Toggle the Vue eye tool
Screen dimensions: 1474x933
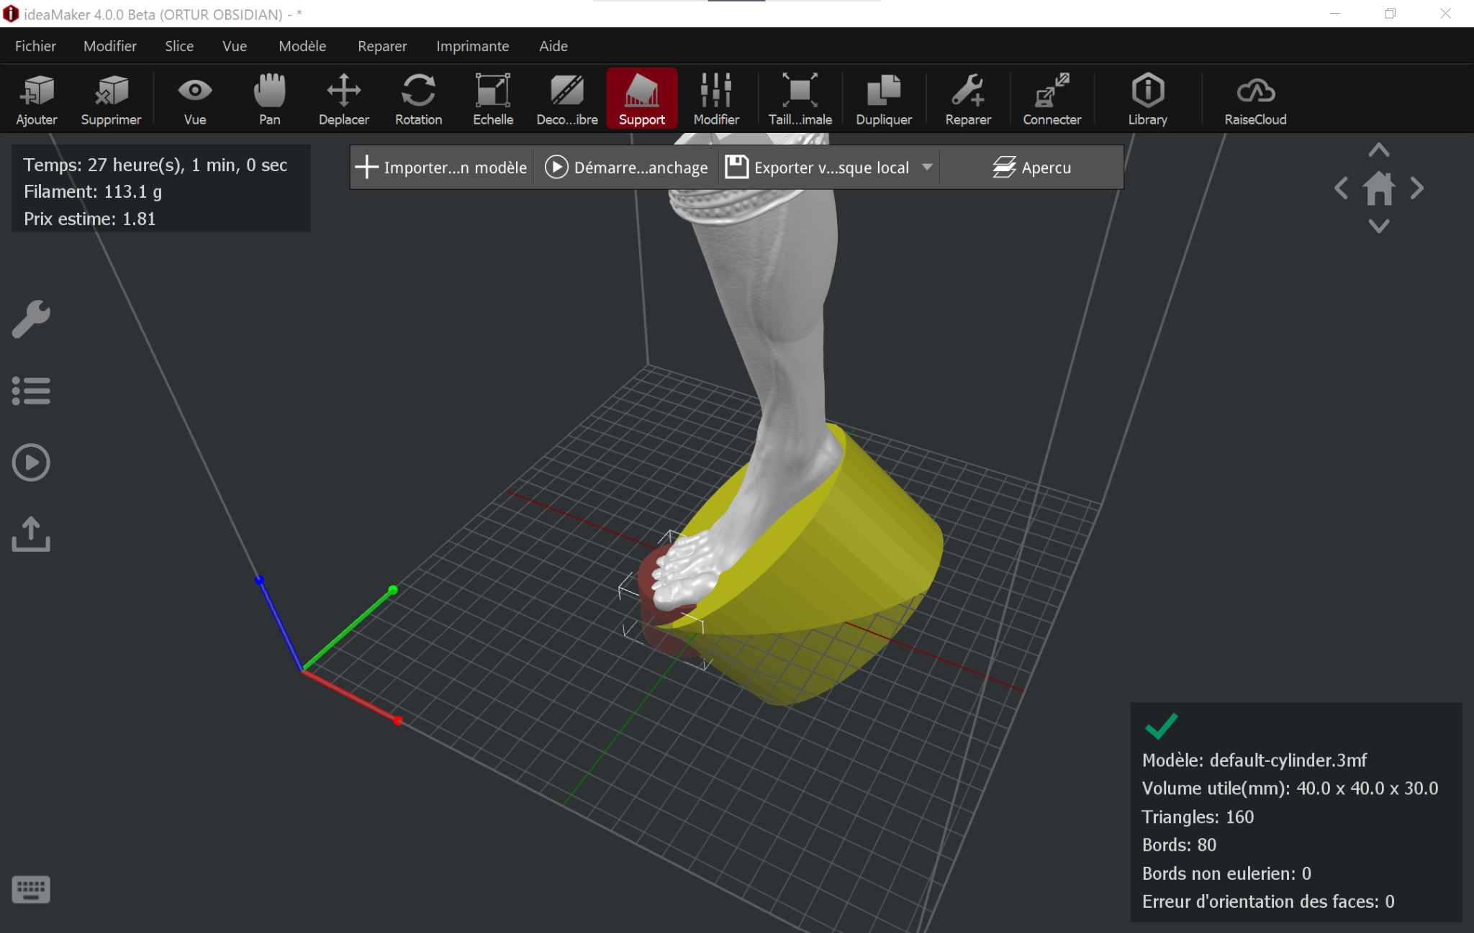pos(194,99)
